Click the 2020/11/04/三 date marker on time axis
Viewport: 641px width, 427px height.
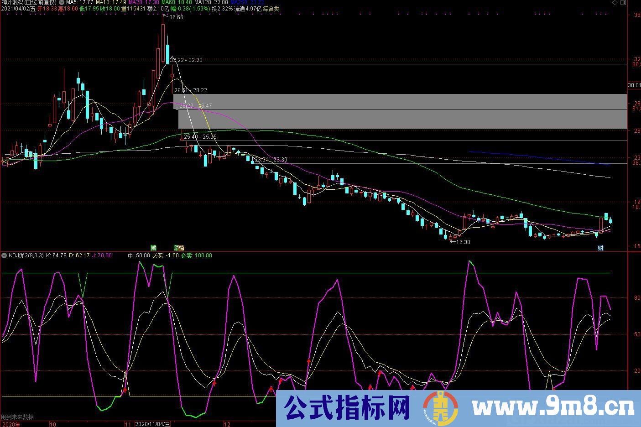pos(153,424)
